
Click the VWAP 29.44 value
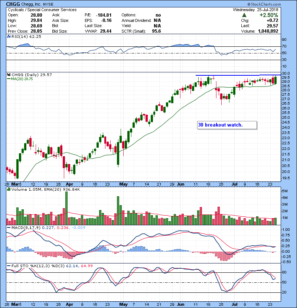(106, 31)
